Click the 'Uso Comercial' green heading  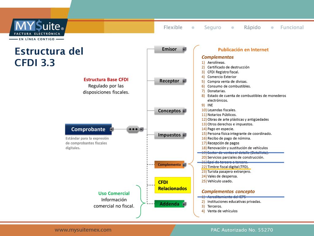[x=114, y=194]
